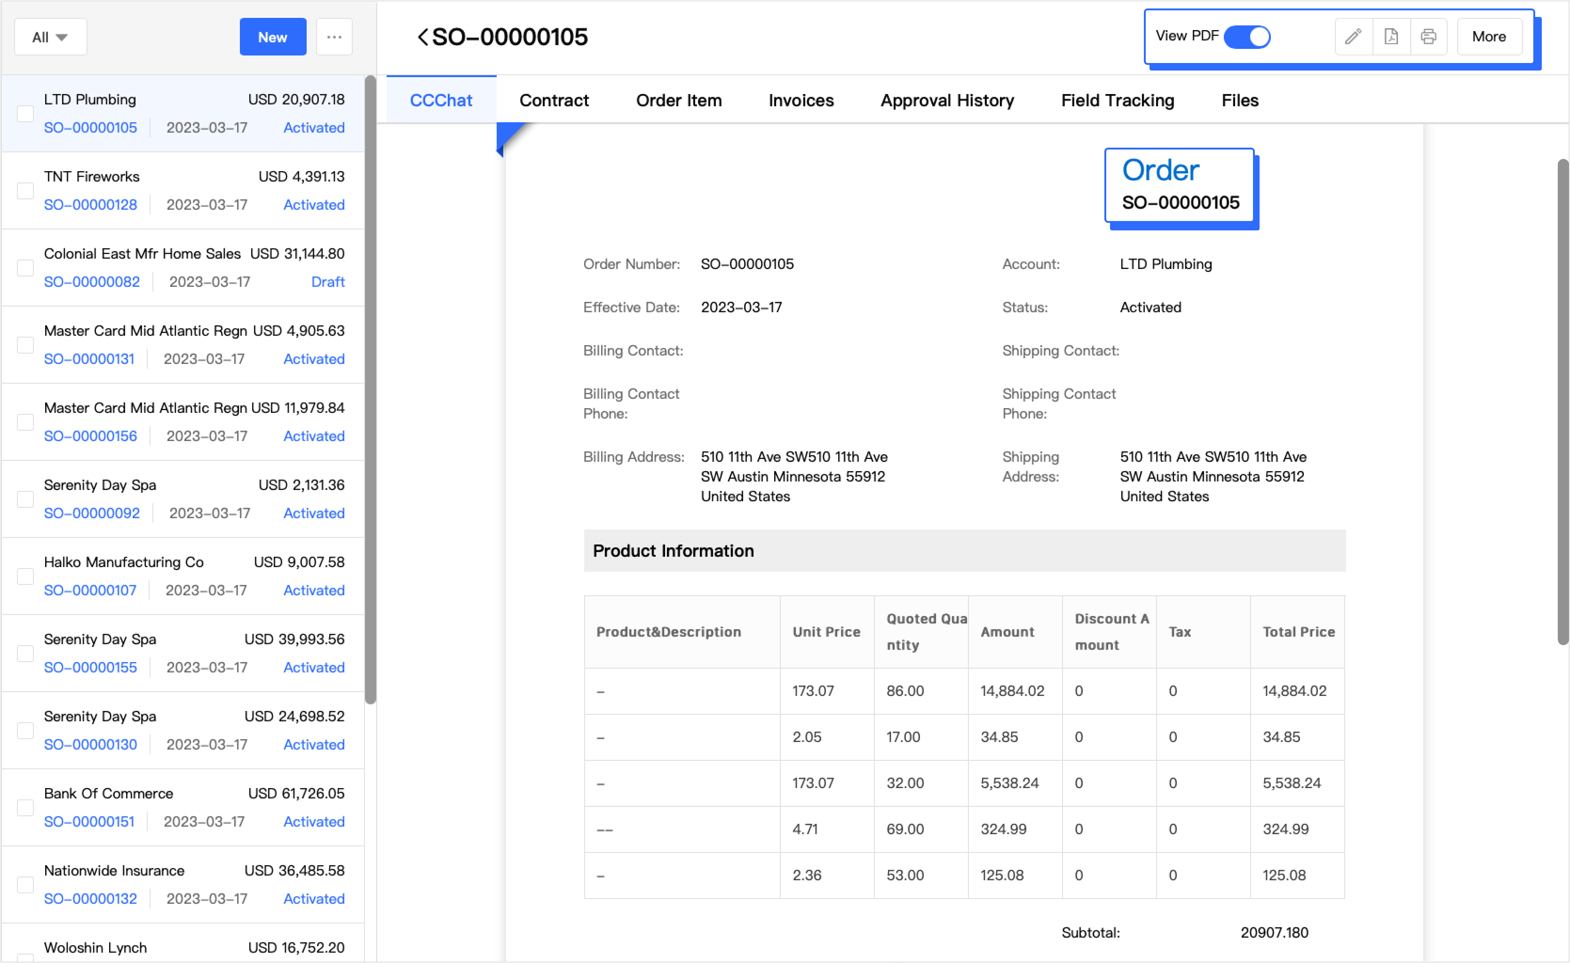Check the LTD Plumbing order checkbox
The height and width of the screenshot is (963, 1570).
tap(25, 114)
